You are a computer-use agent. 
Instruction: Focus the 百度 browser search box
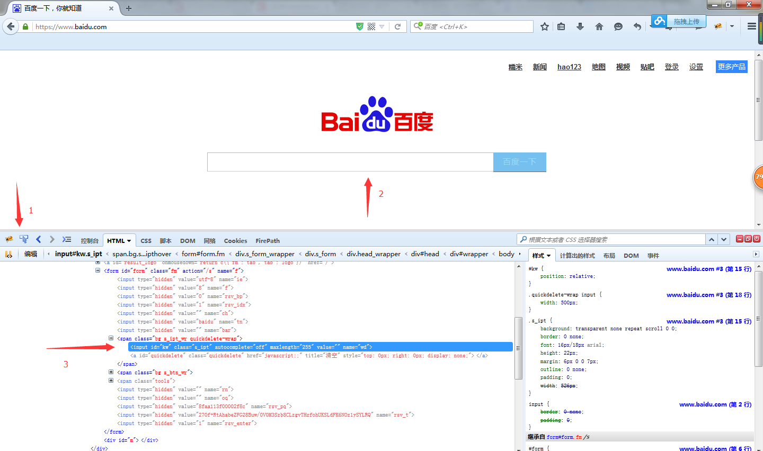coord(472,26)
